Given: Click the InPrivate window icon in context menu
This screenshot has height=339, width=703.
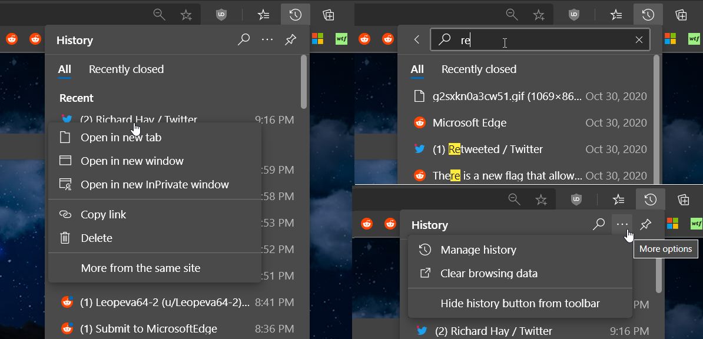Looking at the screenshot, I should click(x=65, y=185).
